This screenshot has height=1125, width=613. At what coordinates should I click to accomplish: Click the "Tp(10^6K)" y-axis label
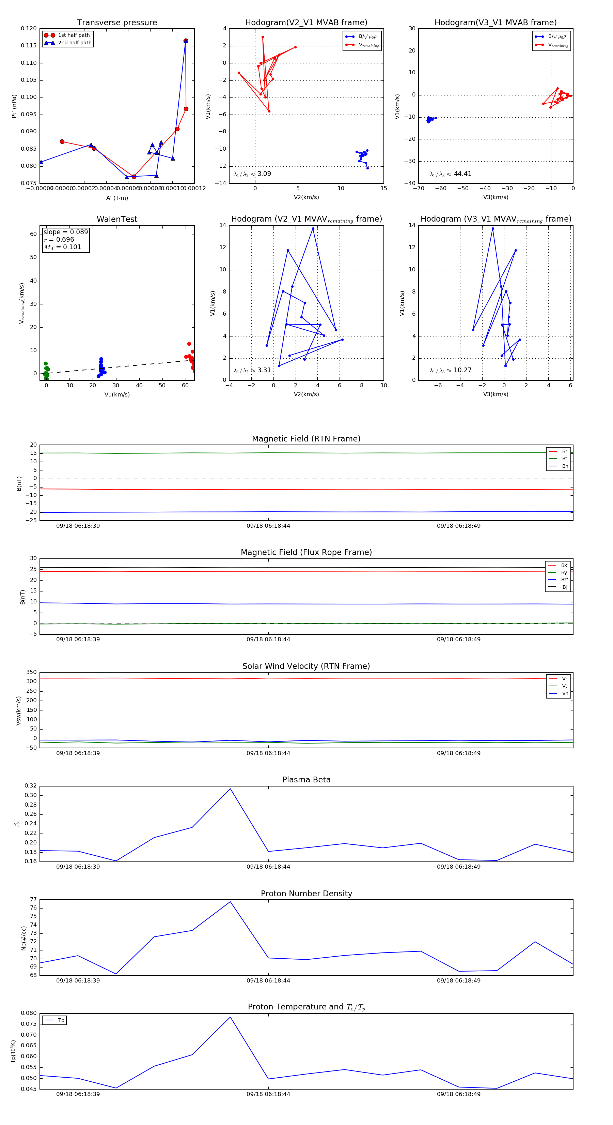pos(13,1051)
